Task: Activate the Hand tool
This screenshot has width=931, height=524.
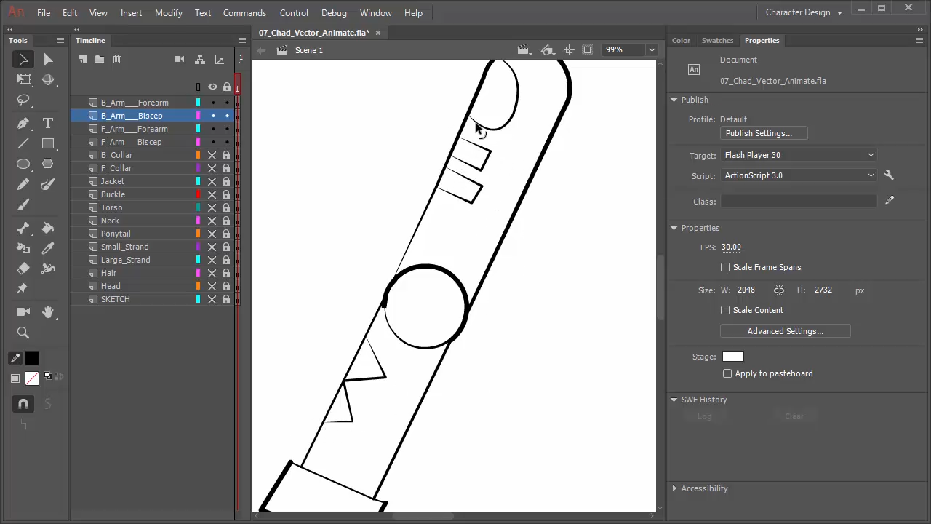Action: pos(48,312)
